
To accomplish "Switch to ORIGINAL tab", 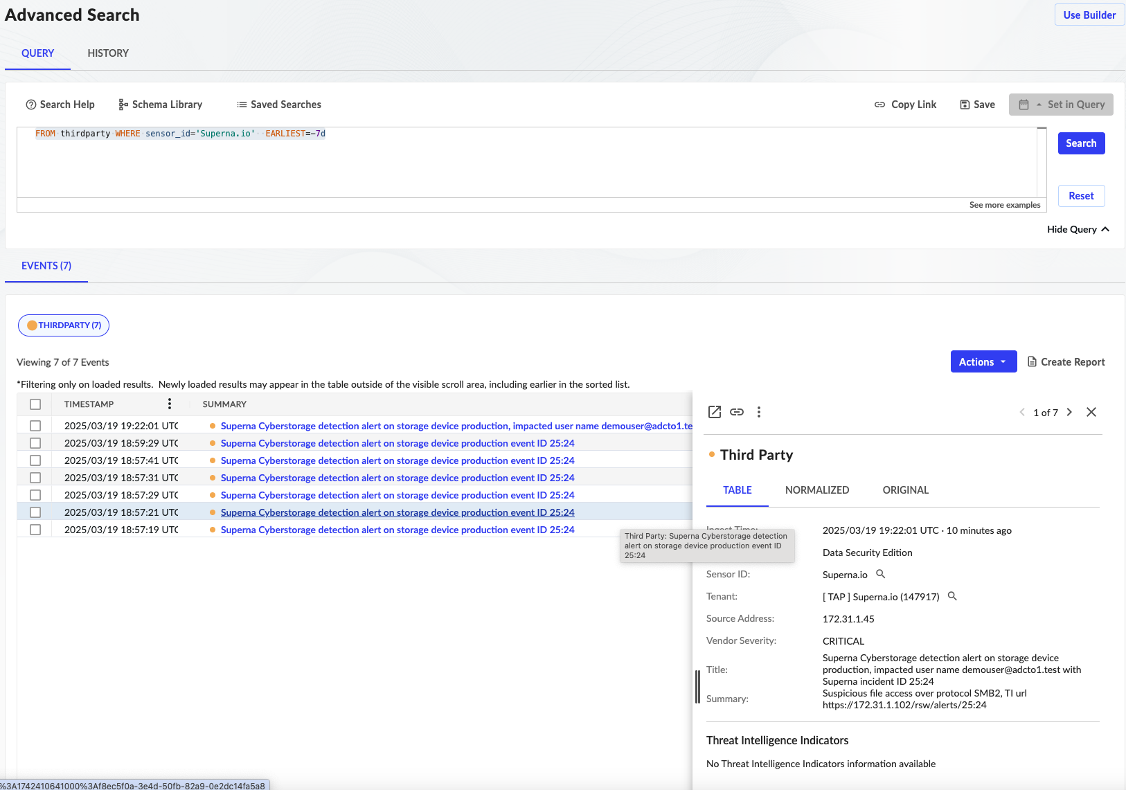I will click(x=906, y=490).
